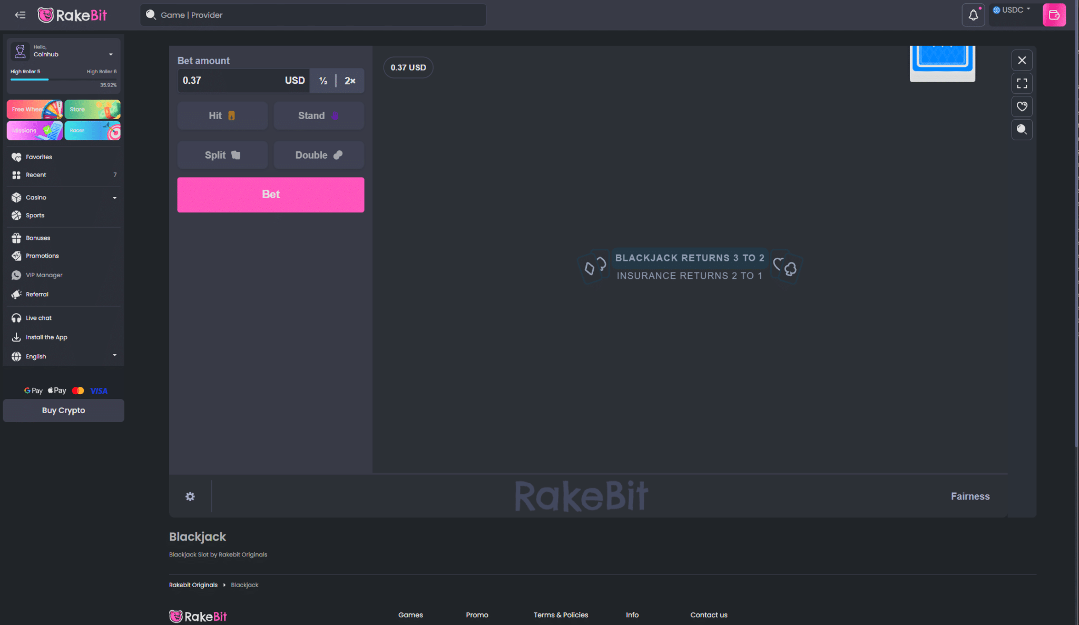The width and height of the screenshot is (1079, 625).
Task: Click the Blackjack breadcrumb
Action: pos(244,585)
